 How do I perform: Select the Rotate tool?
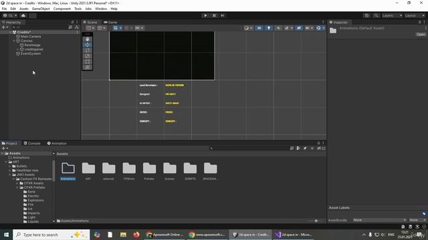[x=88, y=51]
